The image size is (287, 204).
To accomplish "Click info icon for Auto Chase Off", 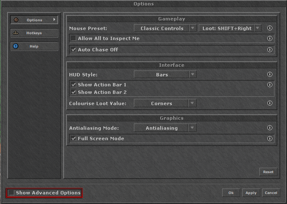I will pyautogui.click(x=270, y=50).
